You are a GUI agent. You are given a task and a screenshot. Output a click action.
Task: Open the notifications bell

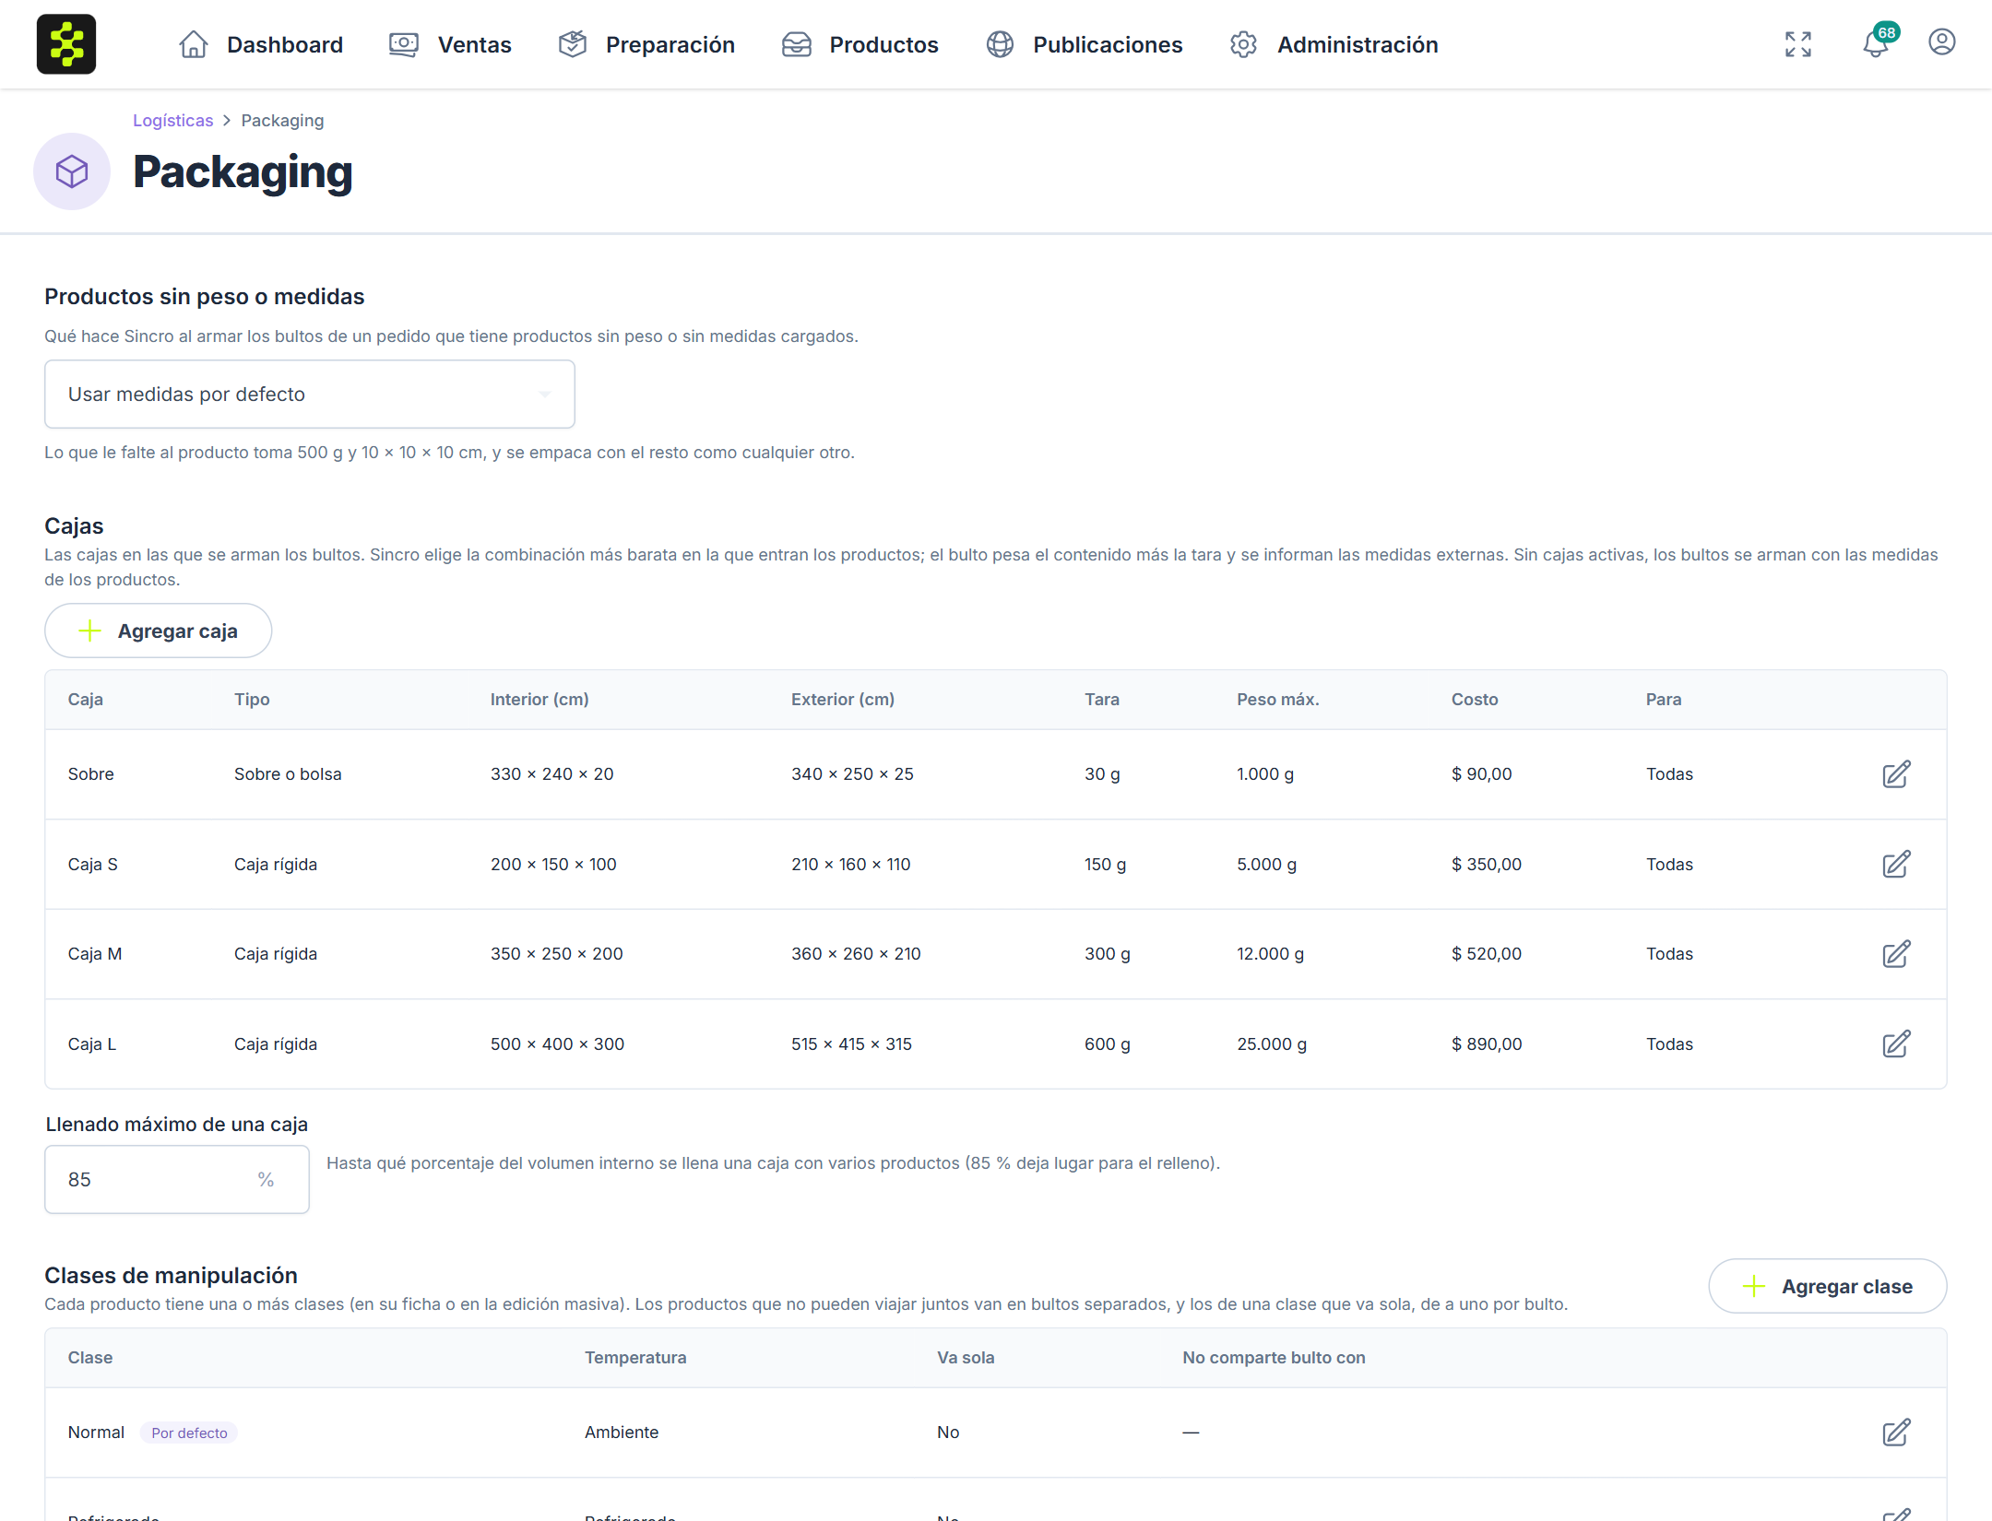click(x=1878, y=42)
